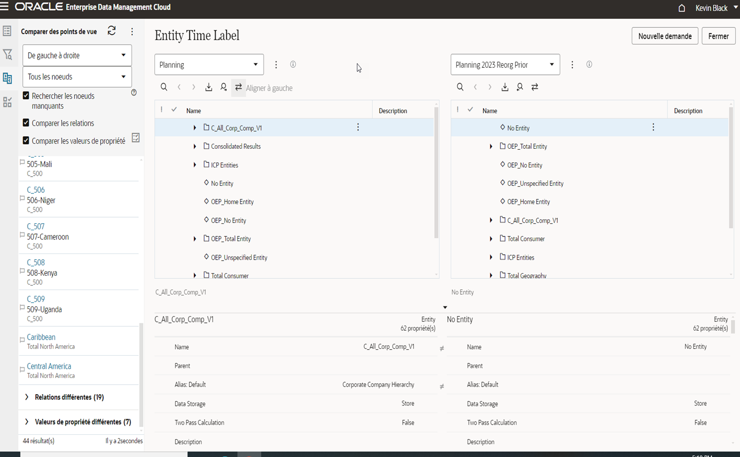Image resolution: width=740 pixels, height=457 pixels.
Task: Click the C_507 result link
Action: pyautogui.click(x=35, y=226)
